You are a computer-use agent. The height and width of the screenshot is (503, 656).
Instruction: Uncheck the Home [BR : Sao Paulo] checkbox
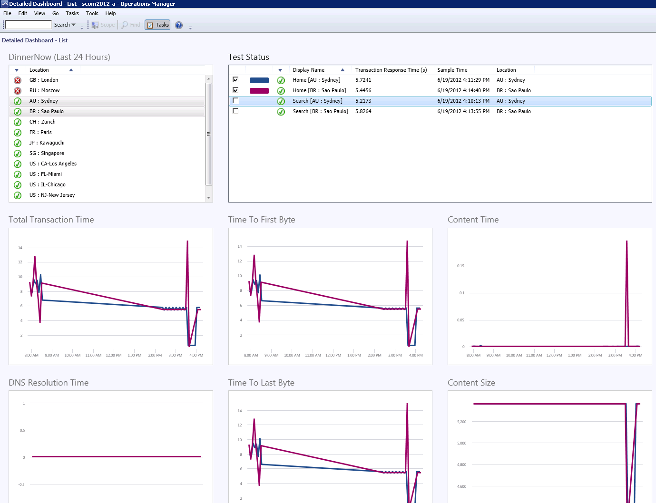coord(235,90)
